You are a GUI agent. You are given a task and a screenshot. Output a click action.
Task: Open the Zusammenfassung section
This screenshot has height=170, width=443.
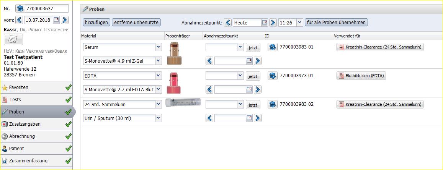pos(36,161)
